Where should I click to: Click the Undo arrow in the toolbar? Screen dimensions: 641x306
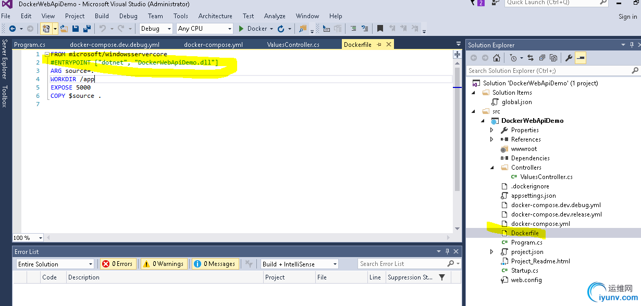(103, 29)
